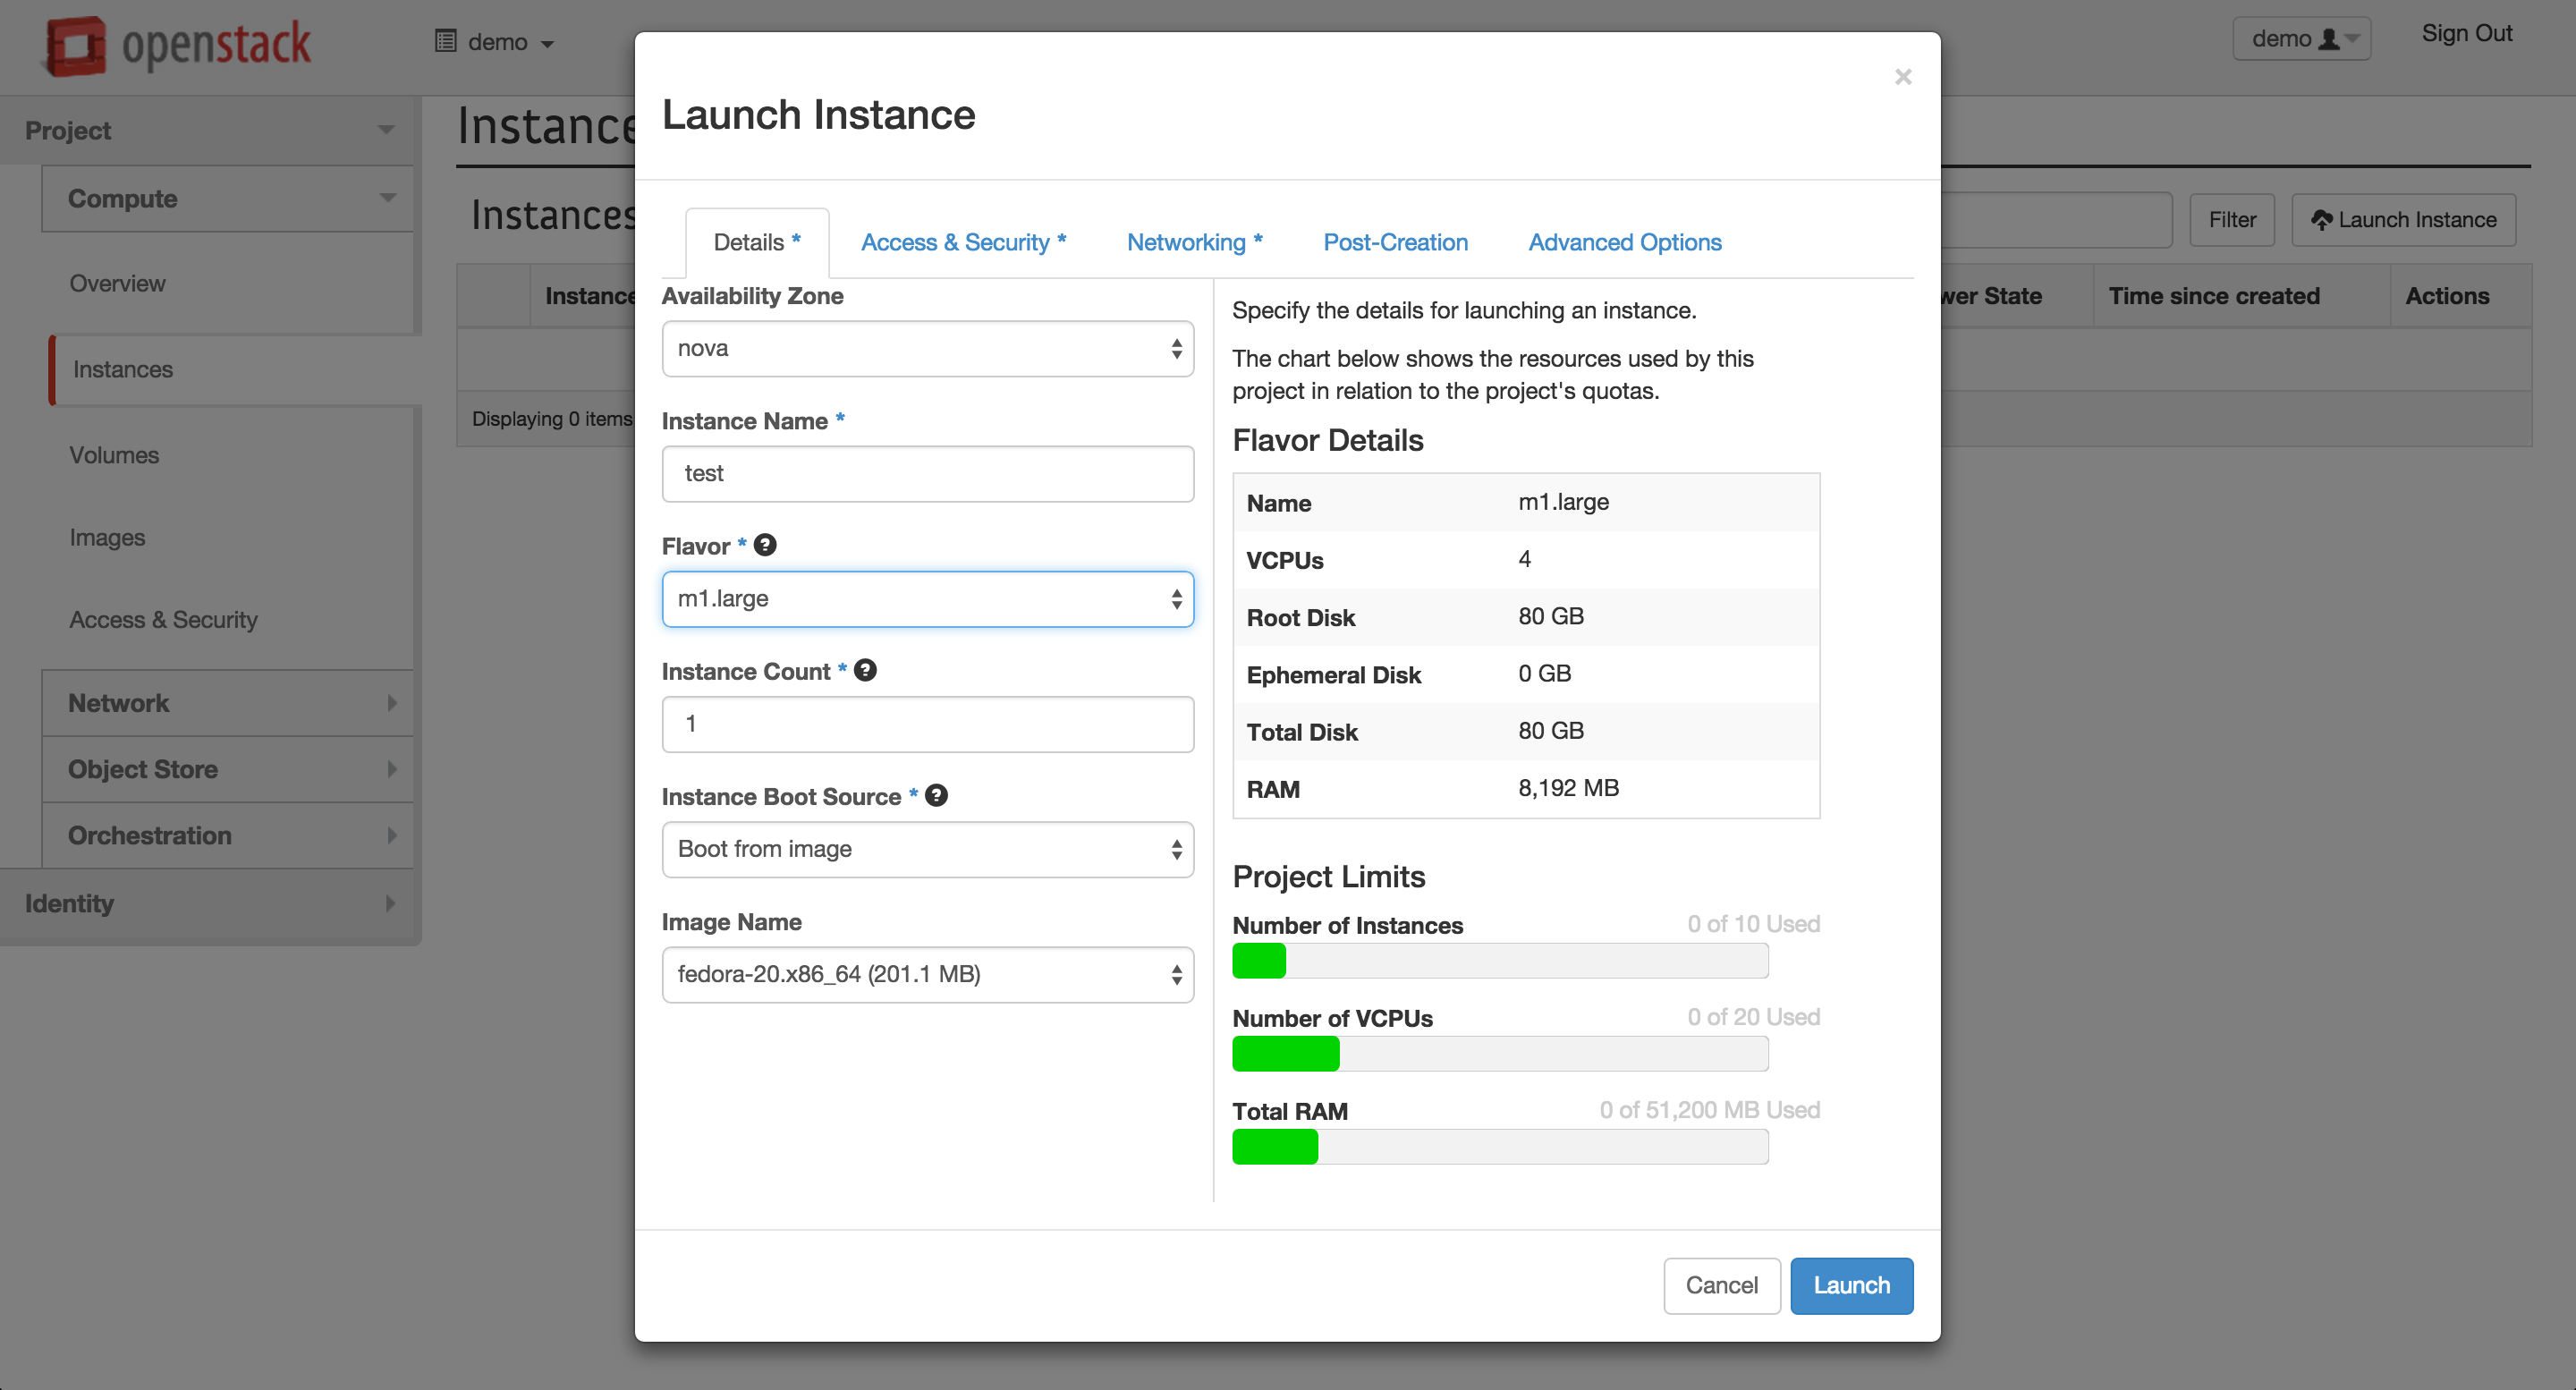
Task: Click the cloud upload icon on Launch Instance
Action: [x=2322, y=220]
